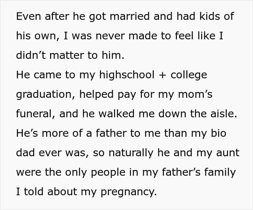Click the plus sign before "college"
The width and height of the screenshot is (253, 210).
pos(161,75)
